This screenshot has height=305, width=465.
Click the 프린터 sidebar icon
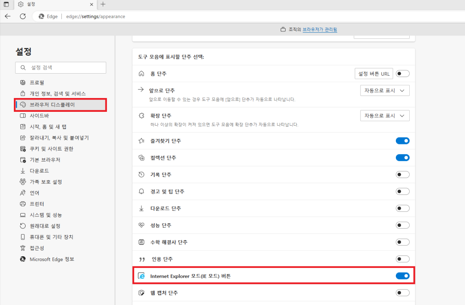coord(23,204)
